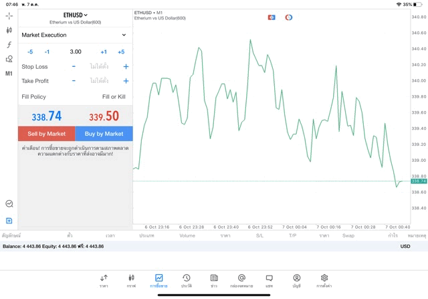Select the crosshair tool in left sidebar
Screen dimensions: 428x299
coord(9,15)
